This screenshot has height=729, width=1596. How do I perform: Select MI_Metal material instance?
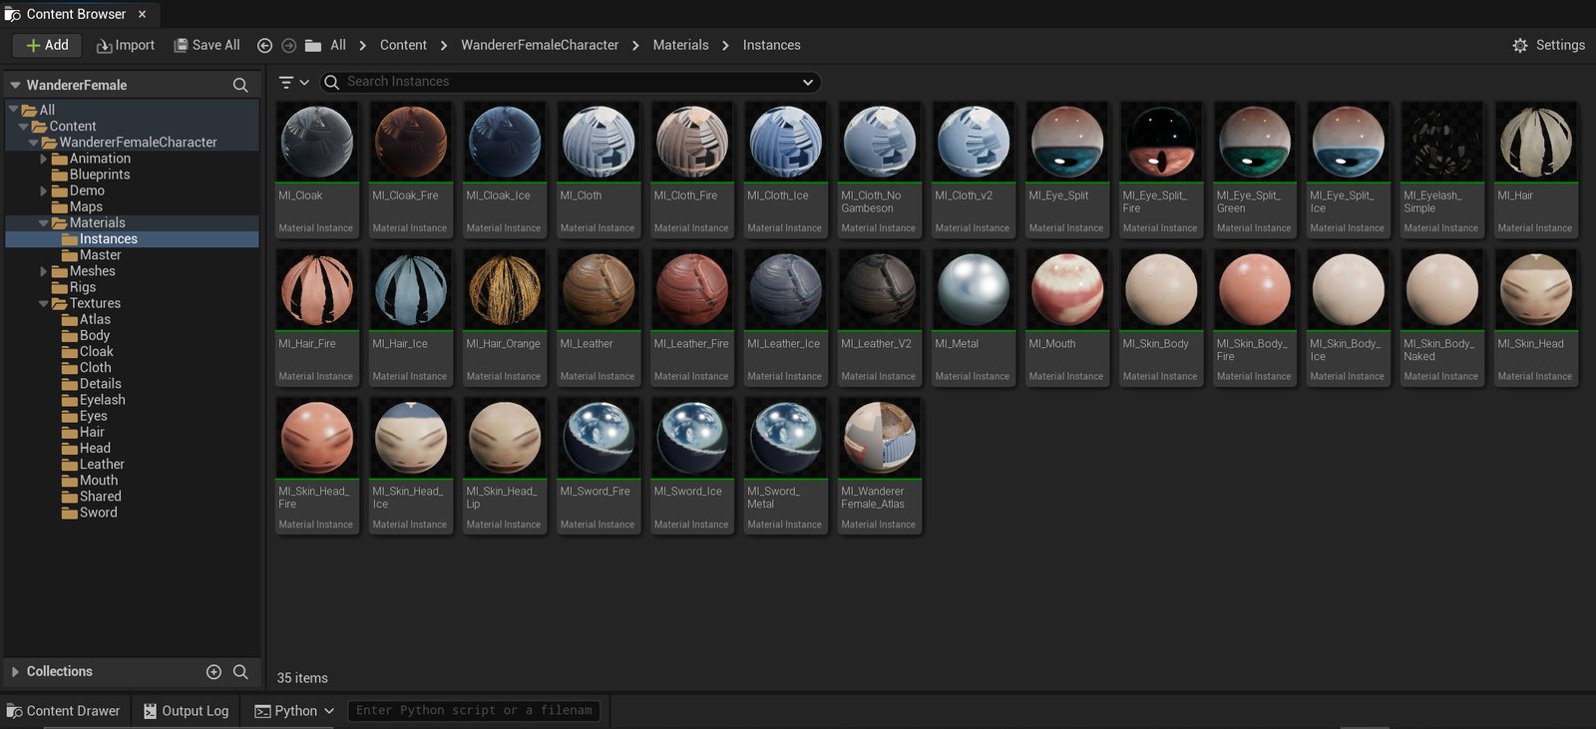point(973,317)
